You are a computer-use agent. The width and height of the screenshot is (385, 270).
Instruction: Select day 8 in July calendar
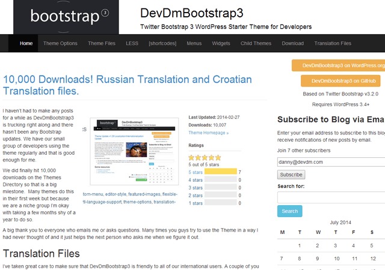click(300, 259)
